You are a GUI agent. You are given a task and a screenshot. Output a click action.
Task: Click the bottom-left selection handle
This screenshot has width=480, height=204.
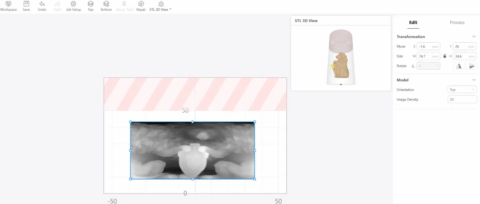tap(130, 179)
